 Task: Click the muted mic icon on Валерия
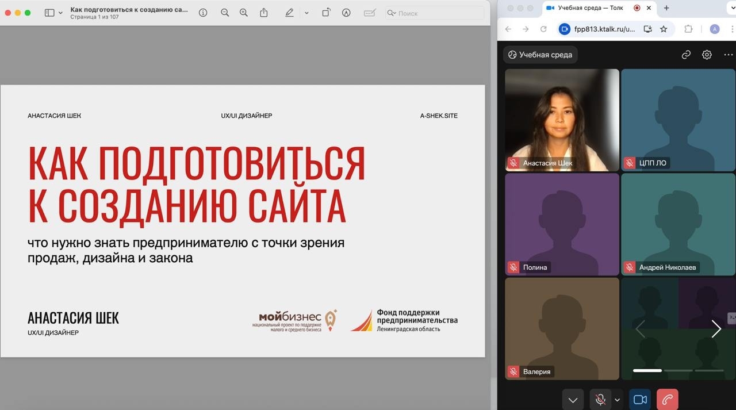pos(513,371)
